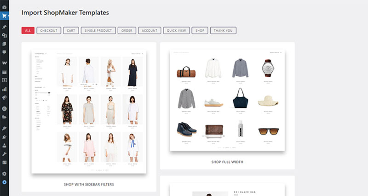
Task: Open the Analytics bar chart icon
Action: click(x=4, y=89)
